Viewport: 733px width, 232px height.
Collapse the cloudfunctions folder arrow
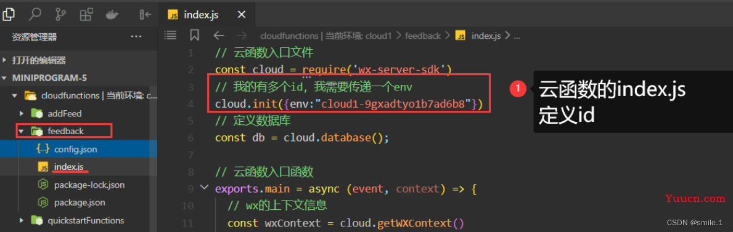pos(15,96)
